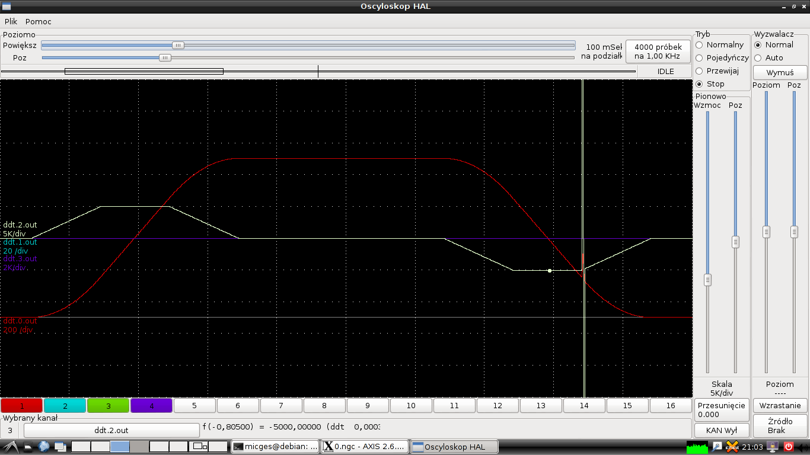This screenshot has height=455, width=810.
Task: Click the trigger Poziom level slider
Action: coord(766,232)
